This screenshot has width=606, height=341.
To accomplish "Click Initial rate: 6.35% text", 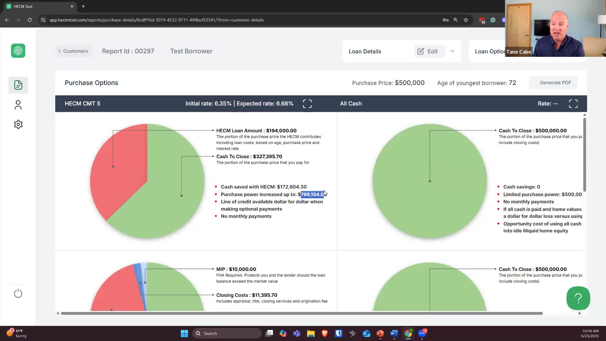I will (x=208, y=104).
